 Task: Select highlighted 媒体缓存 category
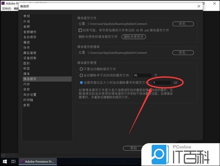[47, 79]
